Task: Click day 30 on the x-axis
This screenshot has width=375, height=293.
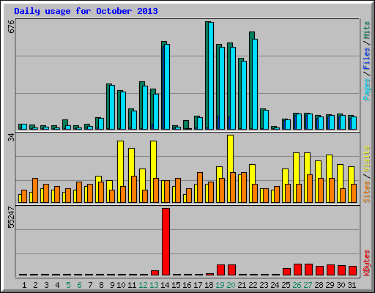Action: (341, 285)
